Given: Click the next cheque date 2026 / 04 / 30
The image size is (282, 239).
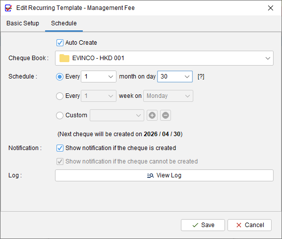Looking at the screenshot, I should (x=162, y=134).
